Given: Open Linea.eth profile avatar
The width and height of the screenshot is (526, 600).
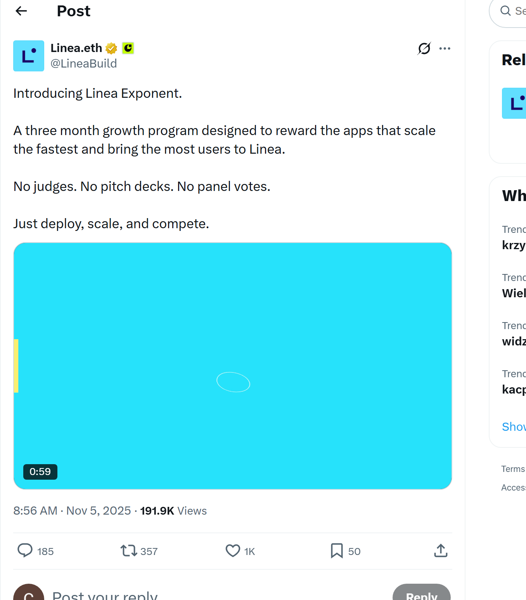Looking at the screenshot, I should click(x=29, y=56).
